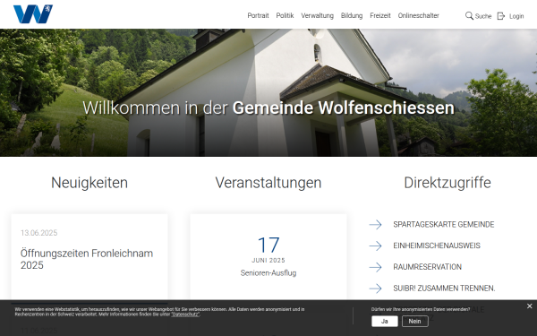
Task: Click the Neuigkeiten heading
Action: (x=89, y=183)
